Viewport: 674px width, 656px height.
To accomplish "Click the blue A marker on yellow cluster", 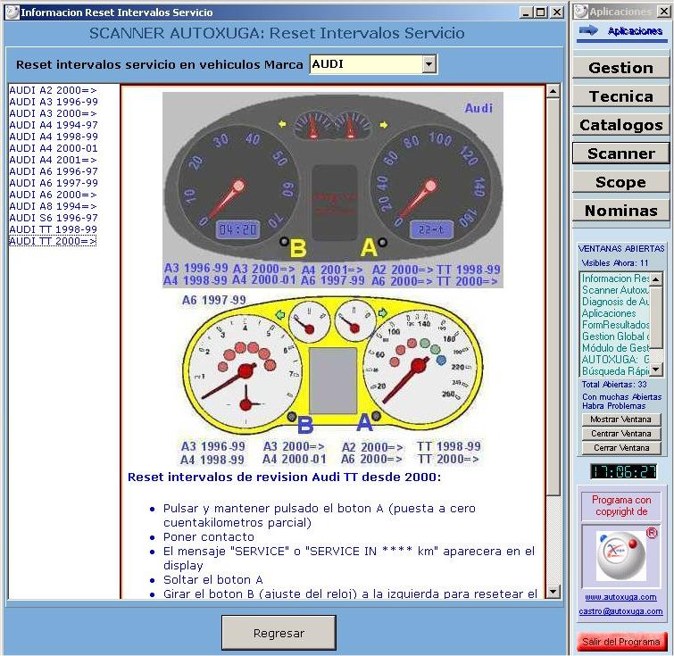I will point(364,422).
